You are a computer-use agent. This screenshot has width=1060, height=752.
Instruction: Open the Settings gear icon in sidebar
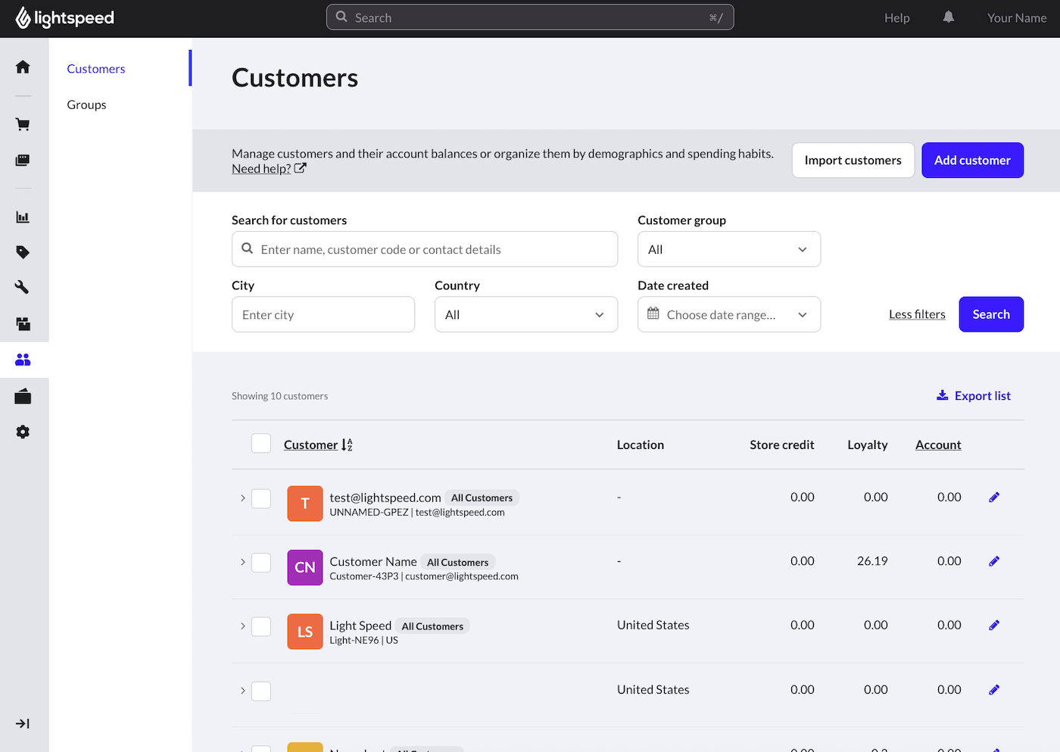click(x=23, y=432)
